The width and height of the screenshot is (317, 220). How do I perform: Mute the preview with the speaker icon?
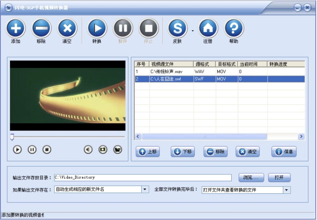pyautogui.click(x=88, y=150)
